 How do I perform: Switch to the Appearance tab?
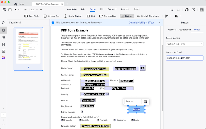coord(185,30)
